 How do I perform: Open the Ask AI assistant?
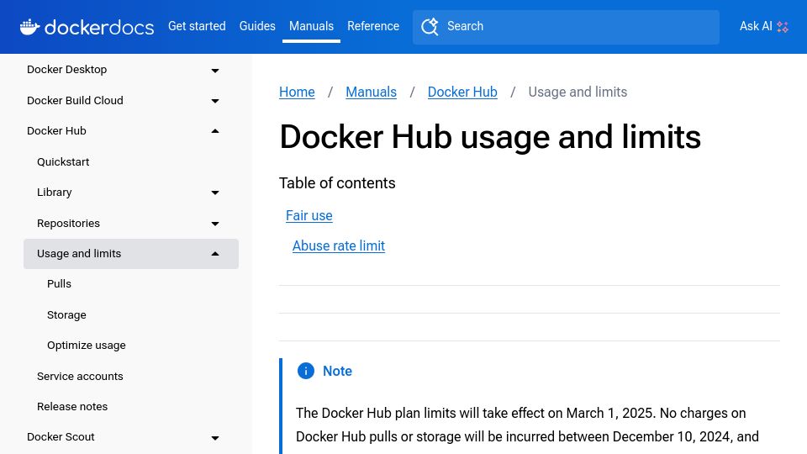click(764, 26)
